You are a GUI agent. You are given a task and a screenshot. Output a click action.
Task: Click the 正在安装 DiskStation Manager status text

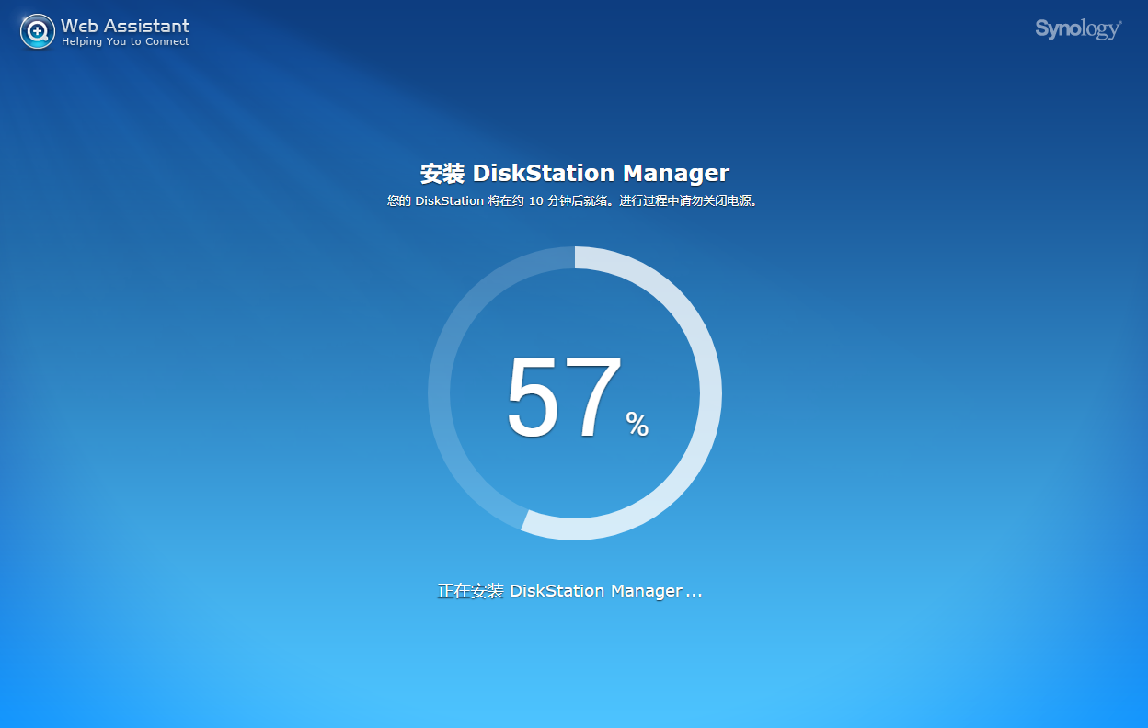(x=569, y=591)
